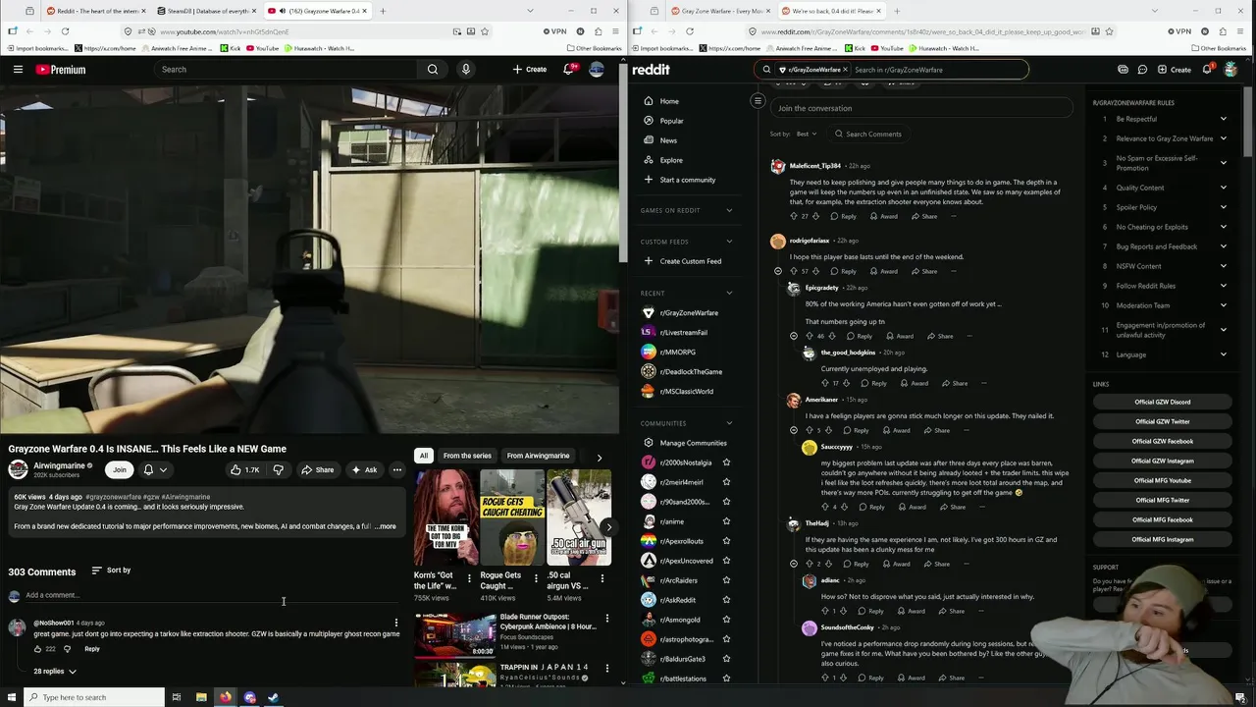Open Reddit user avatar menu
The image size is (1256, 707).
click(1230, 70)
